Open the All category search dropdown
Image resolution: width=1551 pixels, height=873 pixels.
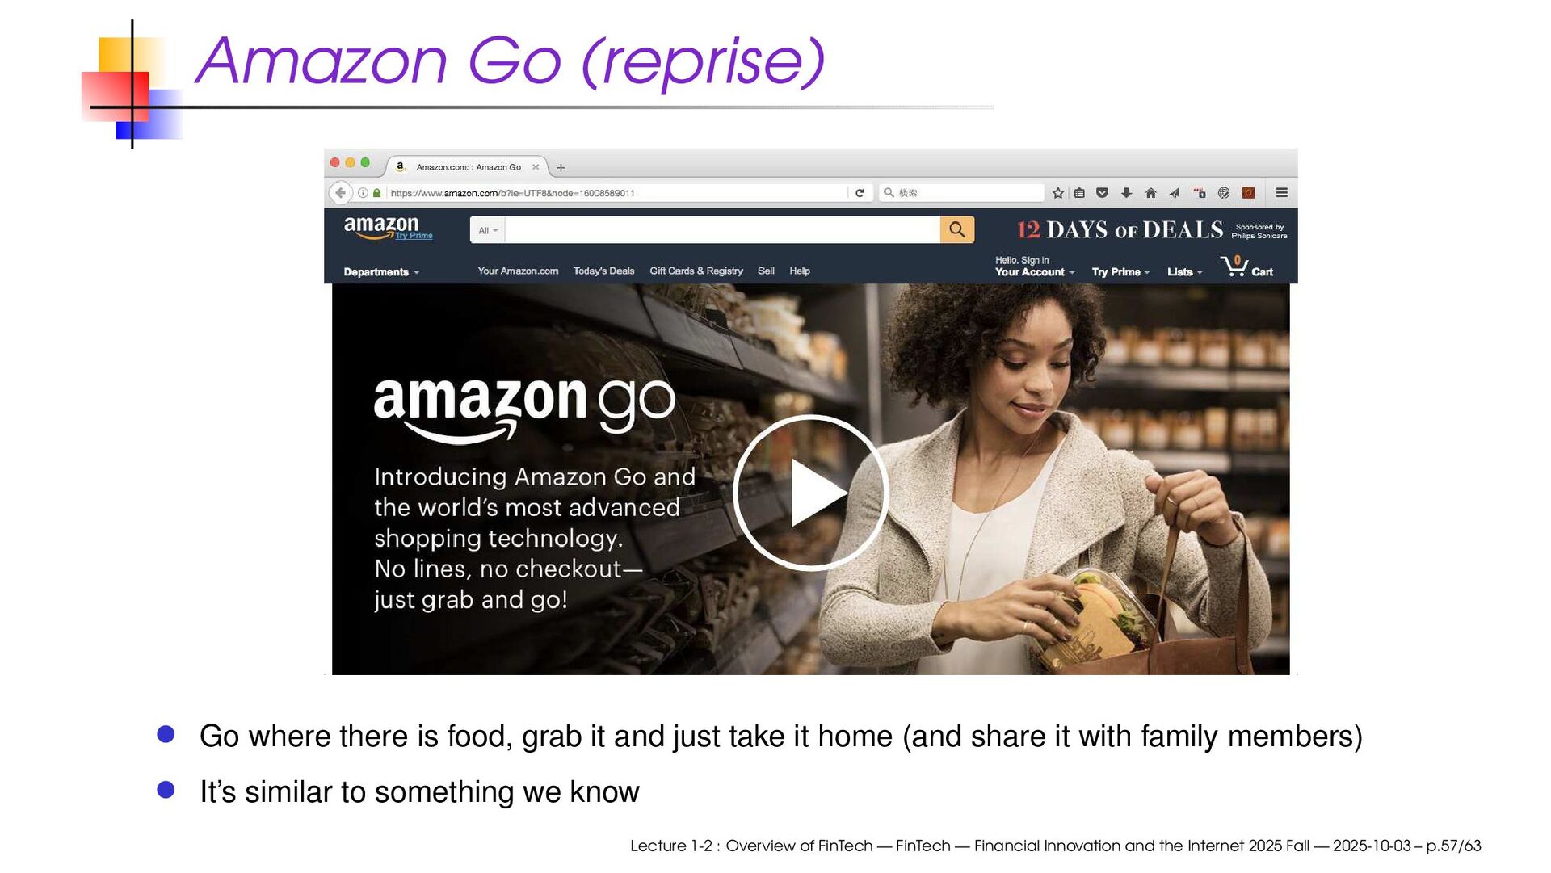pos(488,230)
